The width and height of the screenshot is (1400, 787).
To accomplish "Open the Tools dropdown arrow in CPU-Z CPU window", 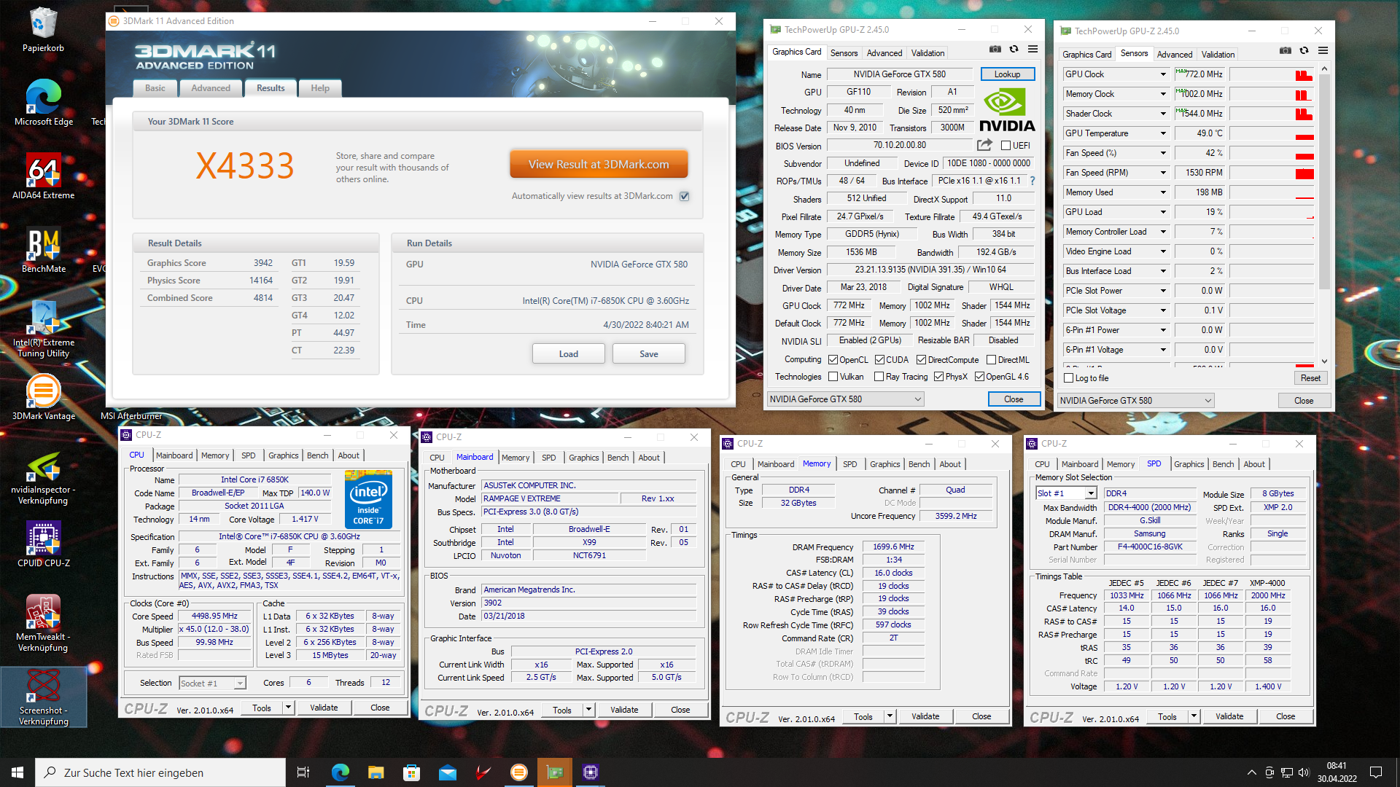I will (x=288, y=708).
